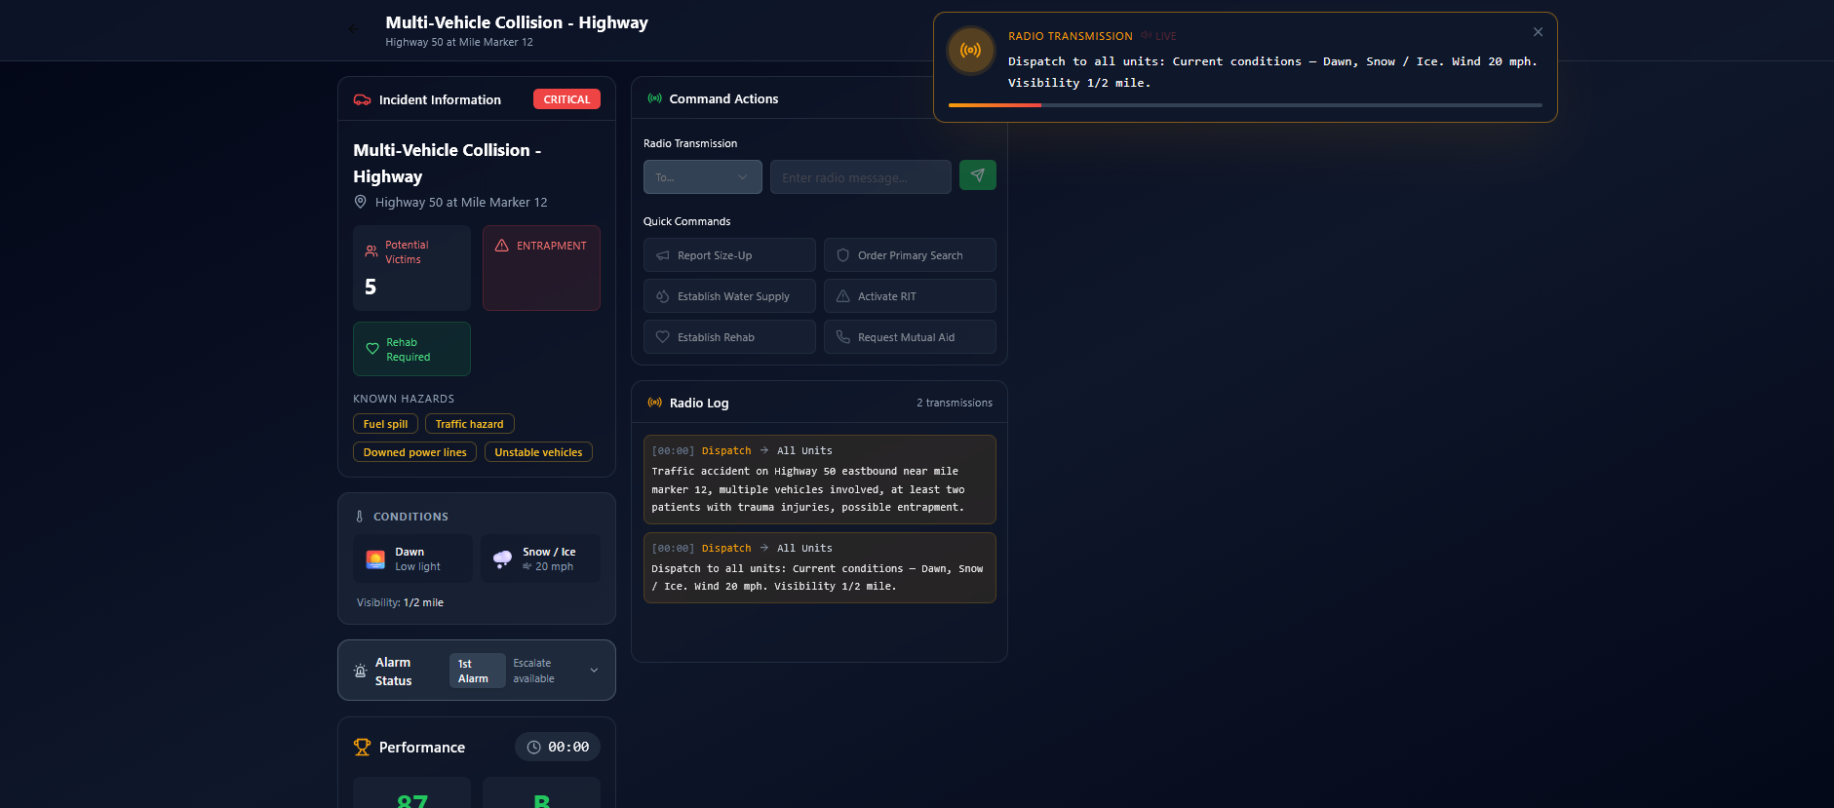Click the radio notification progress bar

[x=1245, y=105]
